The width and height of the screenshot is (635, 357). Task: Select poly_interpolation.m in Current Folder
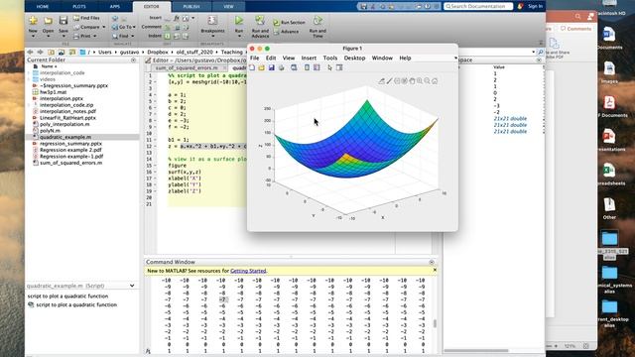tap(64, 124)
